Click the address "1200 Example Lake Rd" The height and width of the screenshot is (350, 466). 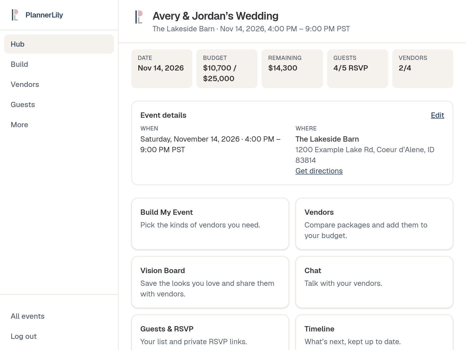(x=334, y=150)
